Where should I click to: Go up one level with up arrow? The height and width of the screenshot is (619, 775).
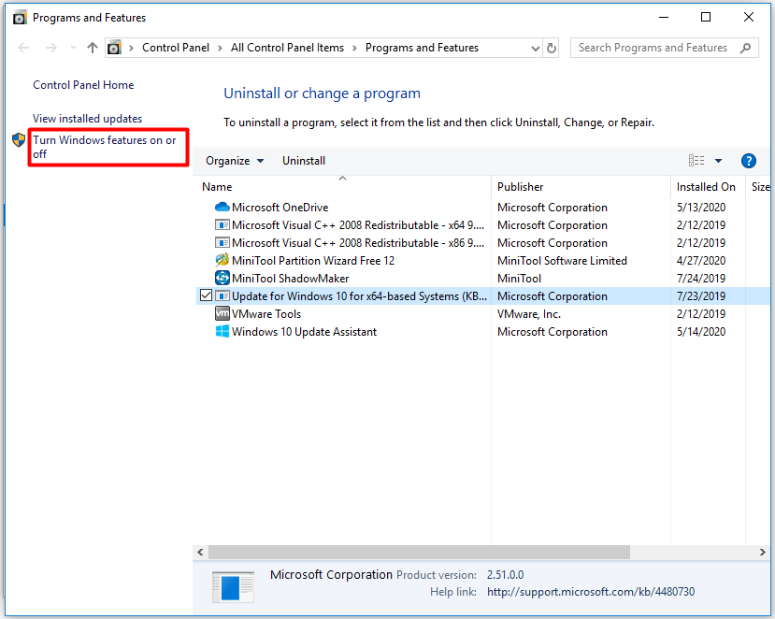[x=92, y=48]
